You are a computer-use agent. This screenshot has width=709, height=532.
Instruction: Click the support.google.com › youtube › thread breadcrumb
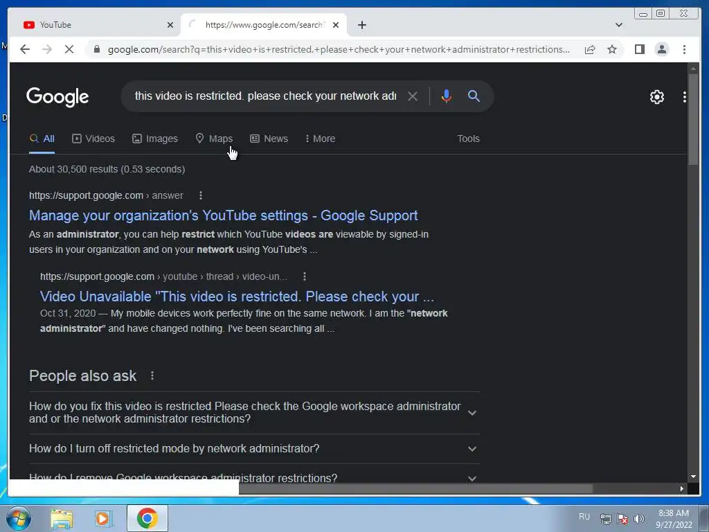[x=163, y=276]
